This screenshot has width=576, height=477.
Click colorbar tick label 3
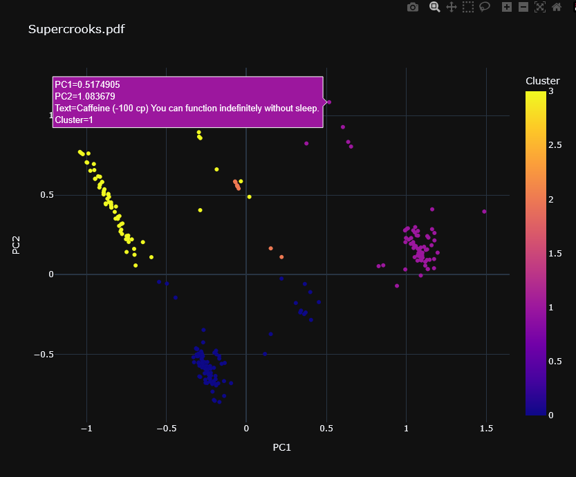coord(550,91)
